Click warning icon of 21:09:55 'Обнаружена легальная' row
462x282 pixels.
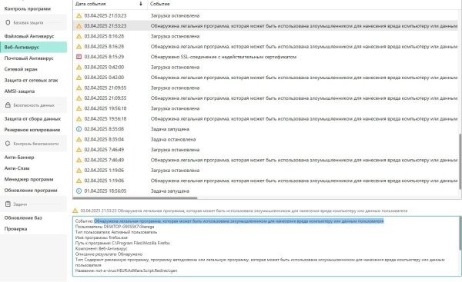click(79, 98)
